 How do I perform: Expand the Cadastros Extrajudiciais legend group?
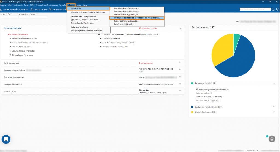click(x=274, y=107)
